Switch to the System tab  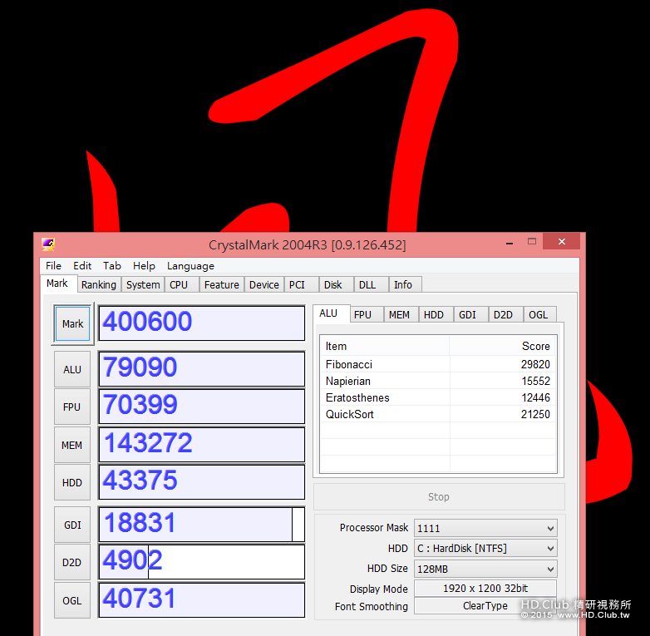click(143, 285)
